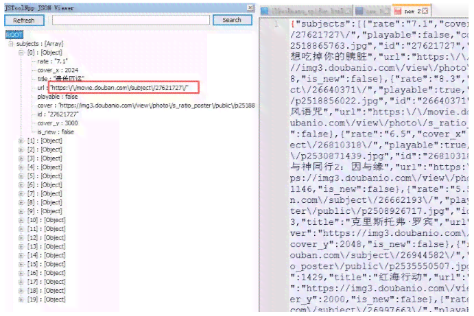This screenshot has width=474, height=316.
Task: Collapse the [0] : [Object] node
Action: [21, 53]
